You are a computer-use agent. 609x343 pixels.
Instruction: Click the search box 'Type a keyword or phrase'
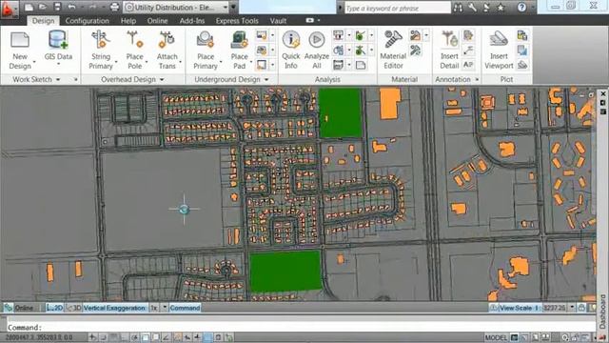397,8
